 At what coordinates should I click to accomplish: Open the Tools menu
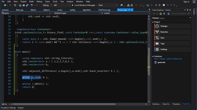[x=55, y=2]
